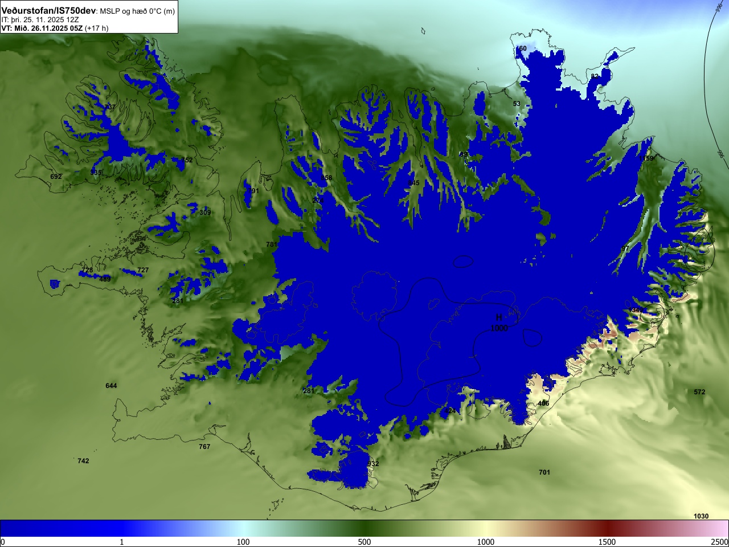Viewport: 729px width, 547px height.
Task: Click the 489 height value
Action: [105, 279]
